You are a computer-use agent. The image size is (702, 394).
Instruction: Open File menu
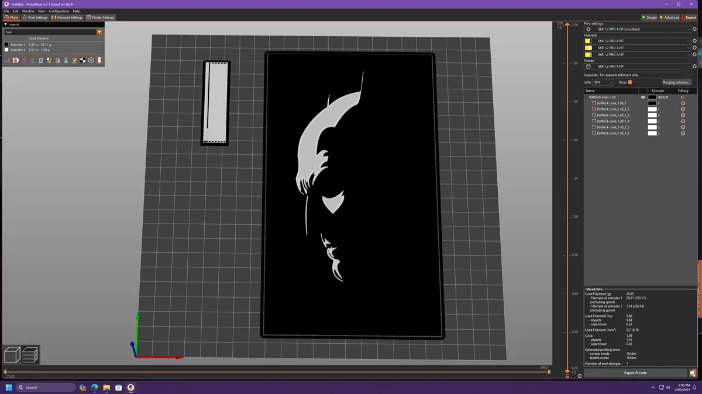pos(6,11)
